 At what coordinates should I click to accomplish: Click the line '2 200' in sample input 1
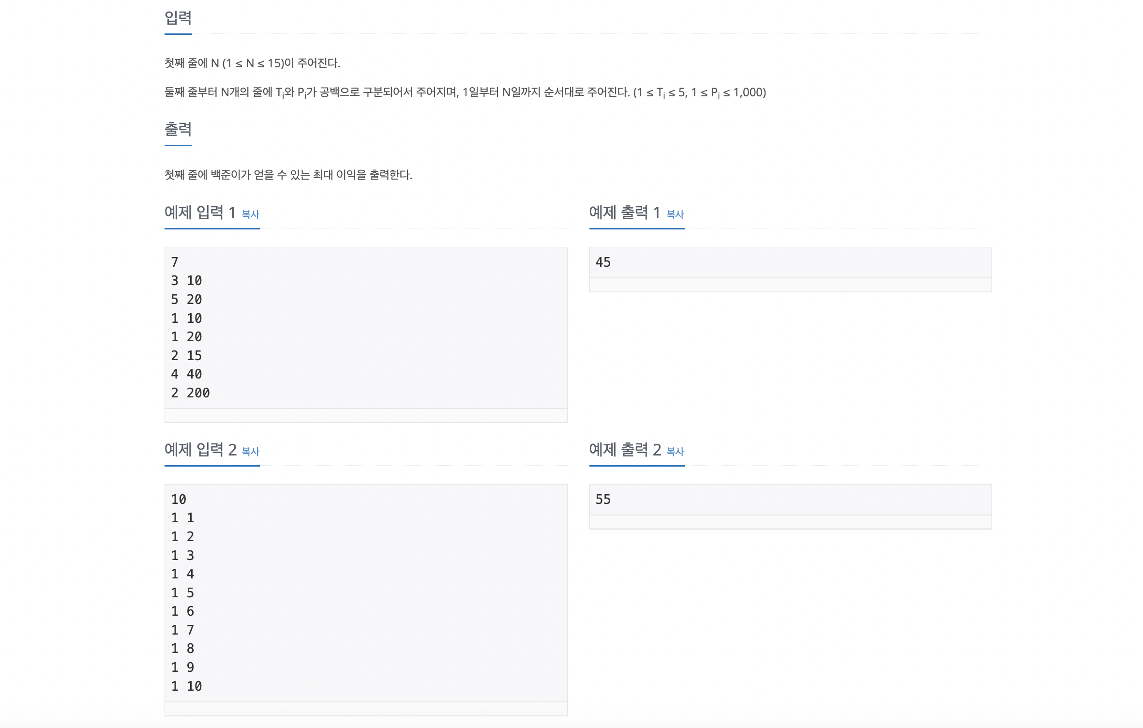pos(190,393)
